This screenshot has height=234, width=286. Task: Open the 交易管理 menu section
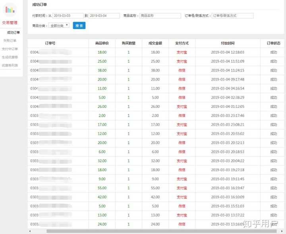point(10,23)
